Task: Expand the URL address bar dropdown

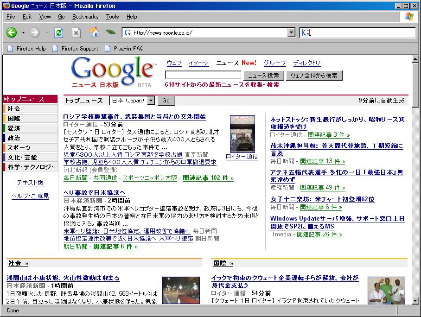Action: [291, 32]
